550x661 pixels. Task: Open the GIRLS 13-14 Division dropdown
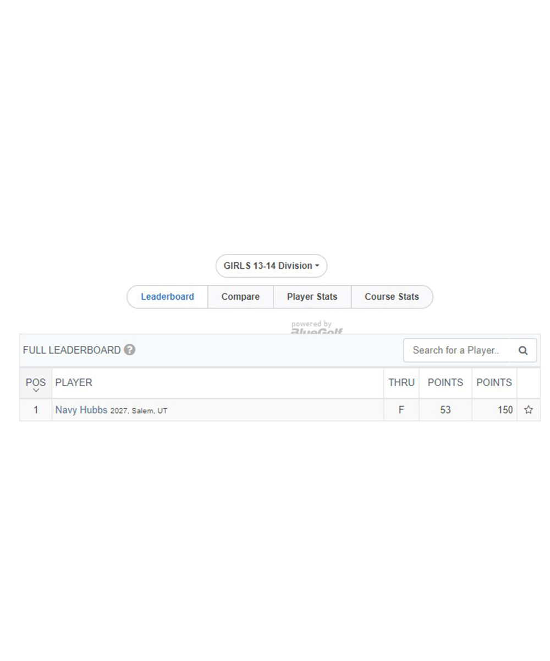tap(271, 266)
